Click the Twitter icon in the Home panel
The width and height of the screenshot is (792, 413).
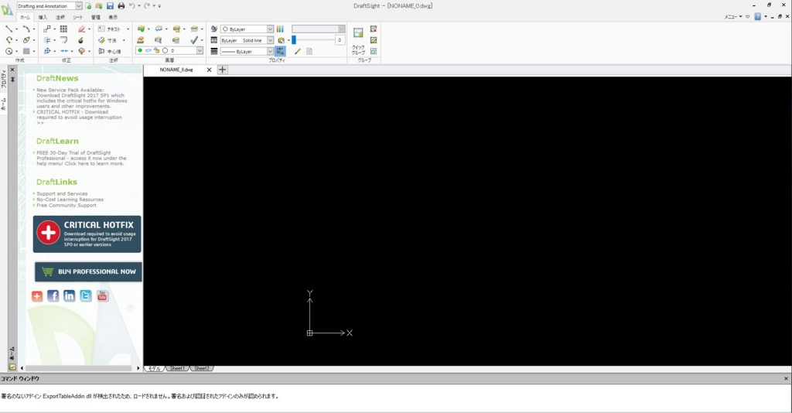click(x=86, y=296)
